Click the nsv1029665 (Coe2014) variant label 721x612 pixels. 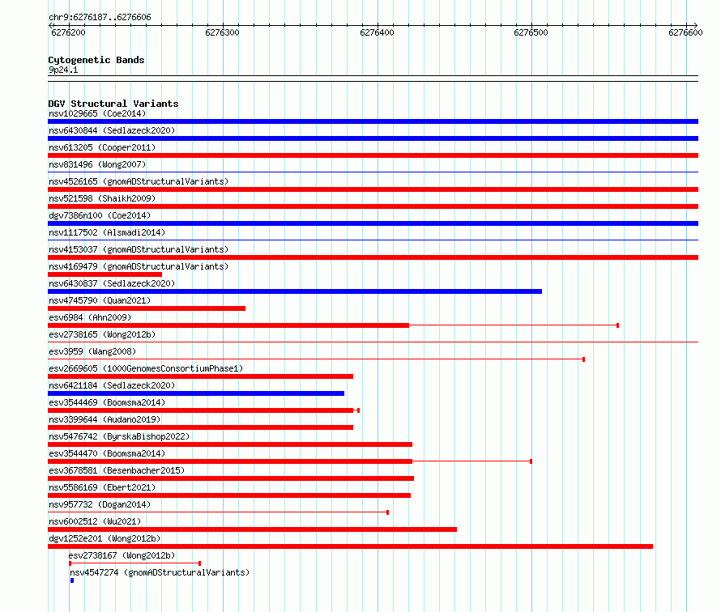coord(97,113)
